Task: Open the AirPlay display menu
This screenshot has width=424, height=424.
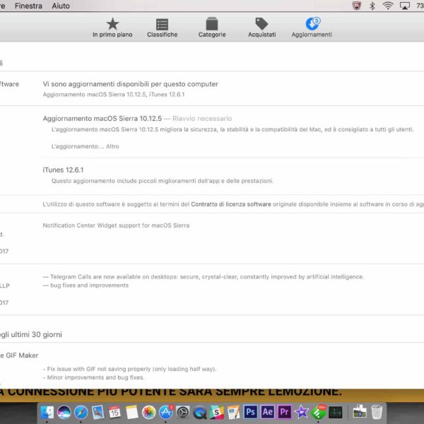Action: pyautogui.click(x=405, y=6)
